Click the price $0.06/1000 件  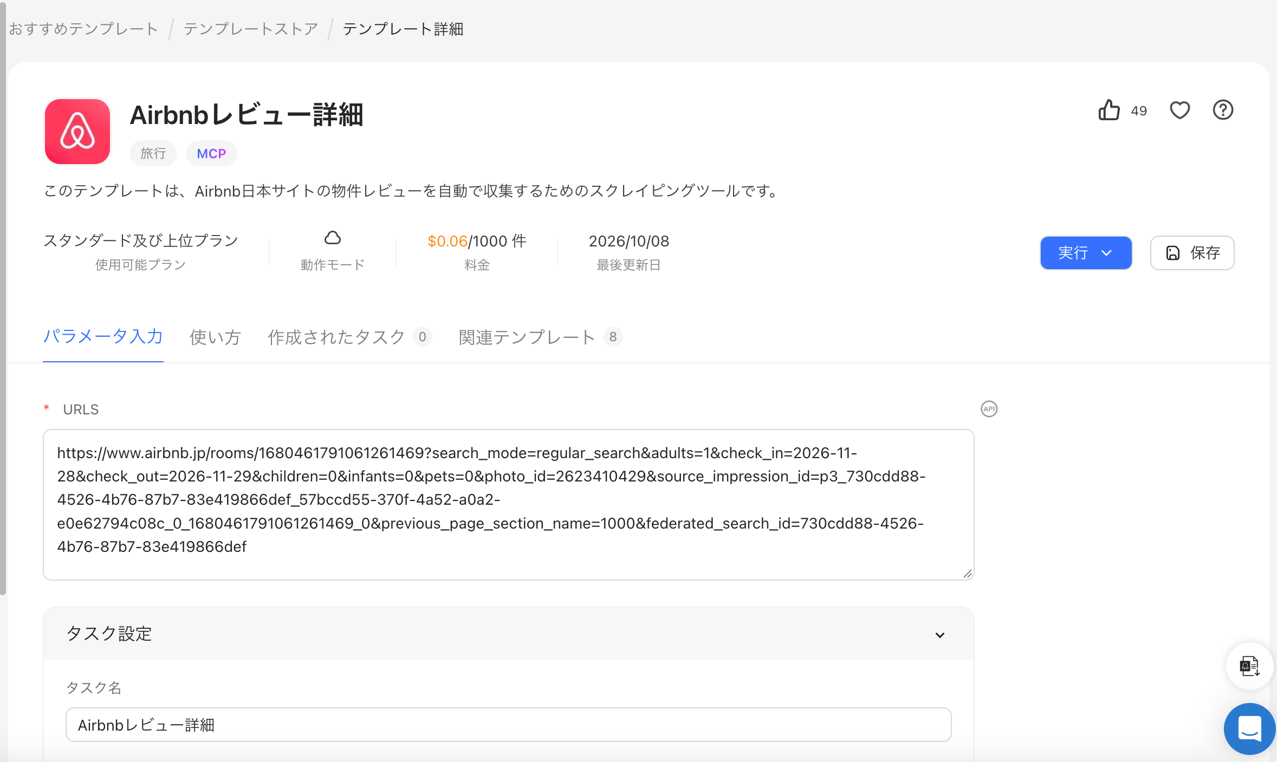pos(477,241)
